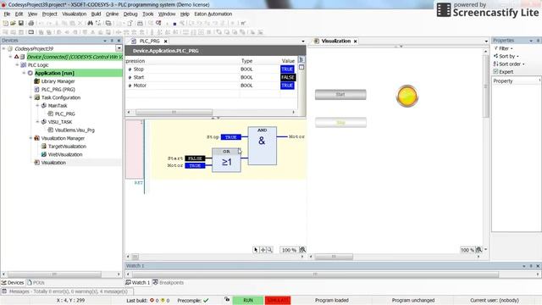
Task: Click the variable table horizontal scrollbar
Action: click(174, 112)
